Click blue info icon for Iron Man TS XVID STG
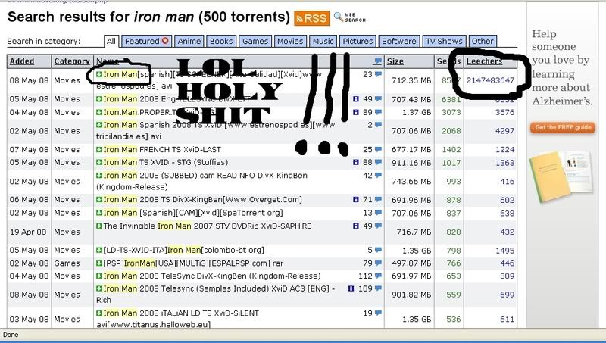Screen dimensions: 606x343 356,162
